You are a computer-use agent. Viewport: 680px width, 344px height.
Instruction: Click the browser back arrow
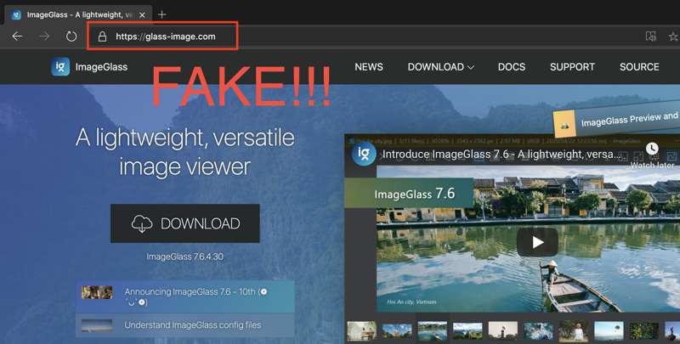(17, 37)
